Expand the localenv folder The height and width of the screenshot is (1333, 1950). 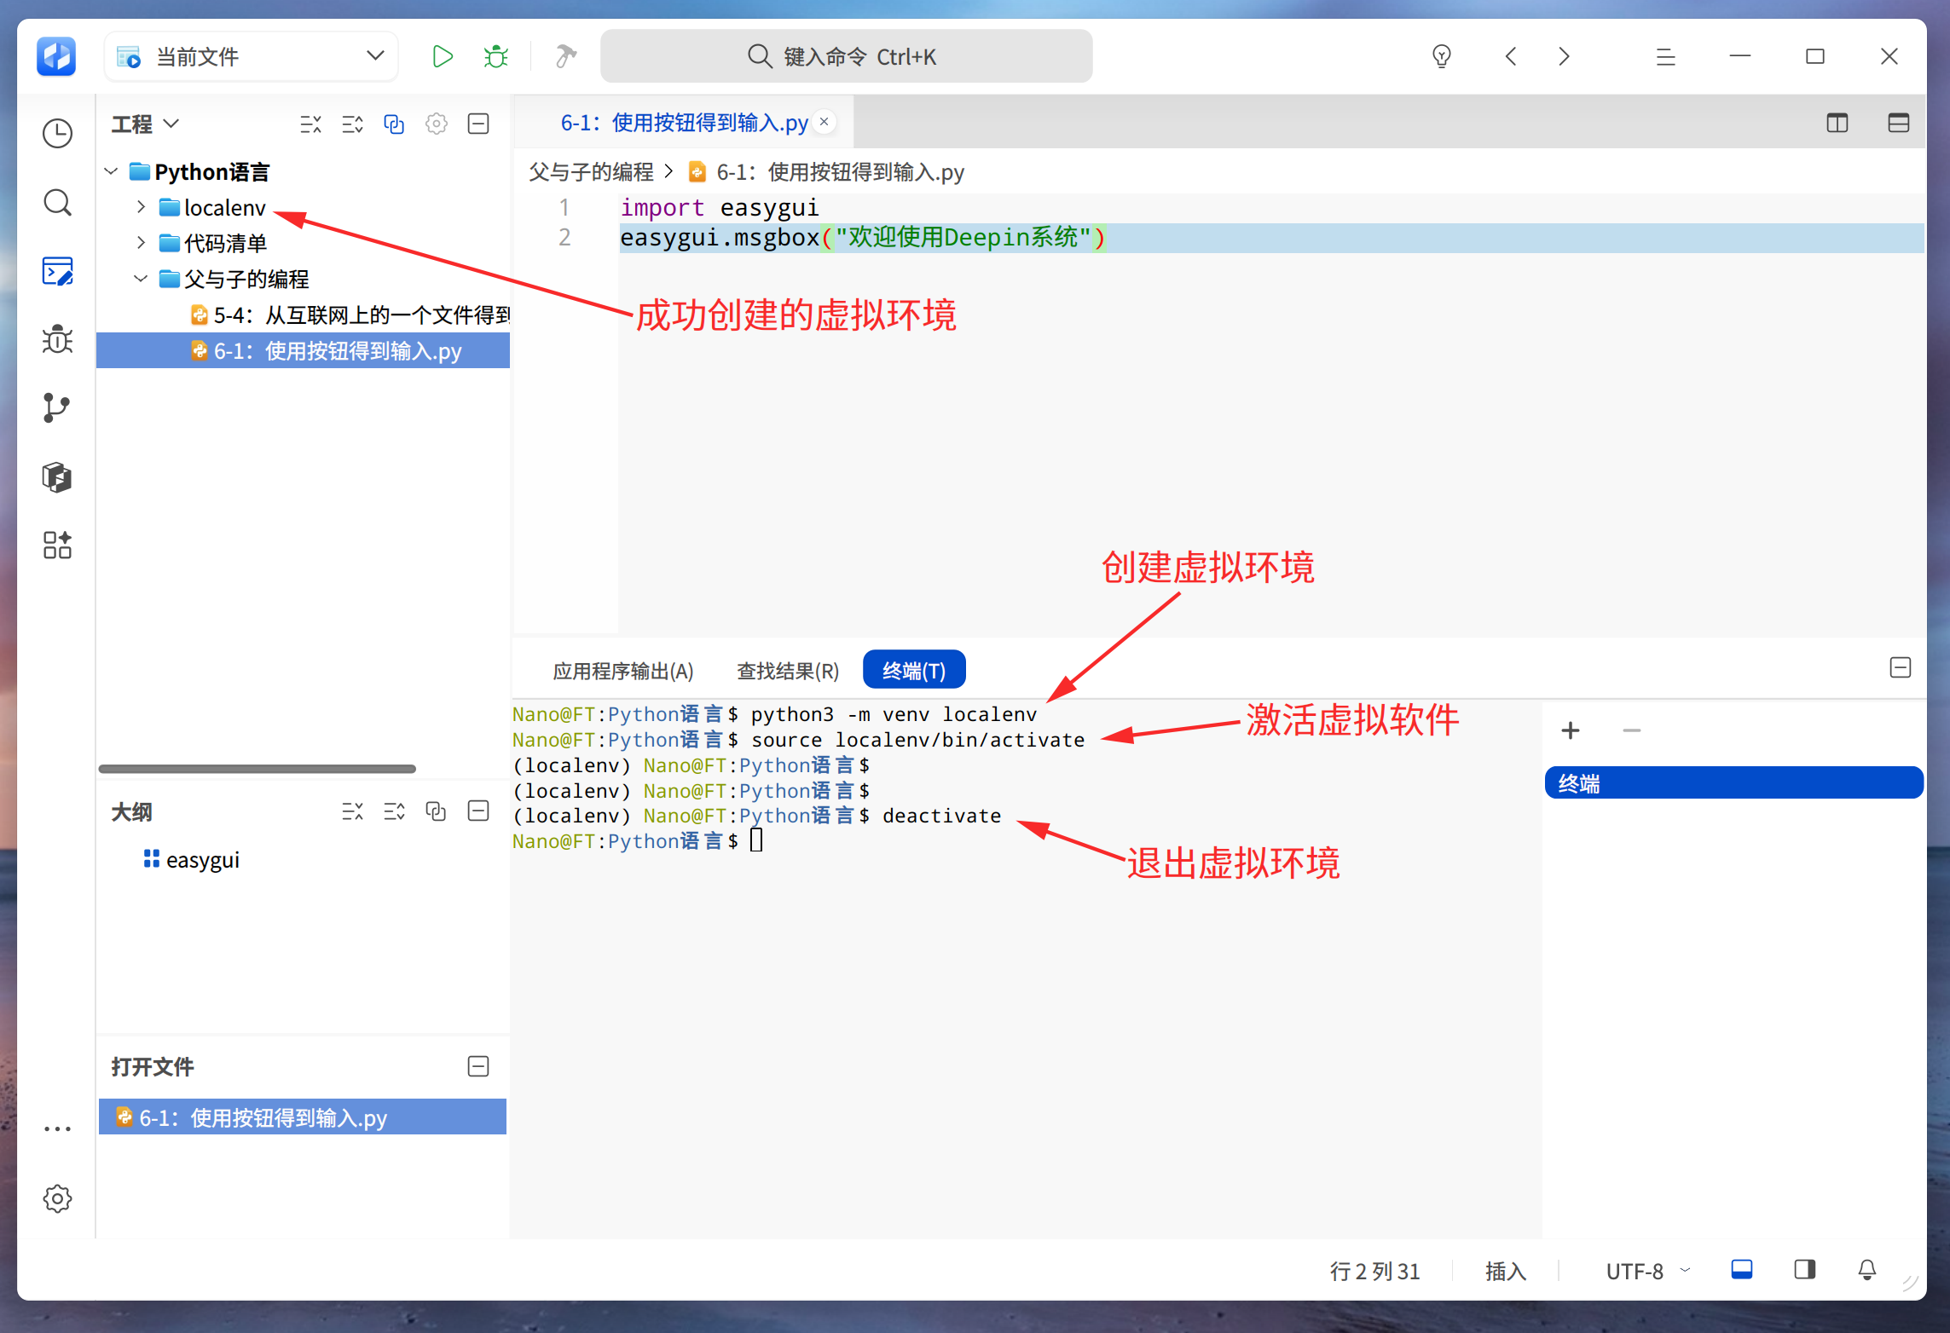point(142,207)
